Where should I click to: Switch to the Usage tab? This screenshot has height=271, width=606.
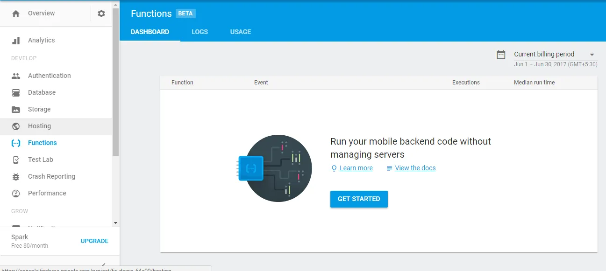(x=241, y=32)
